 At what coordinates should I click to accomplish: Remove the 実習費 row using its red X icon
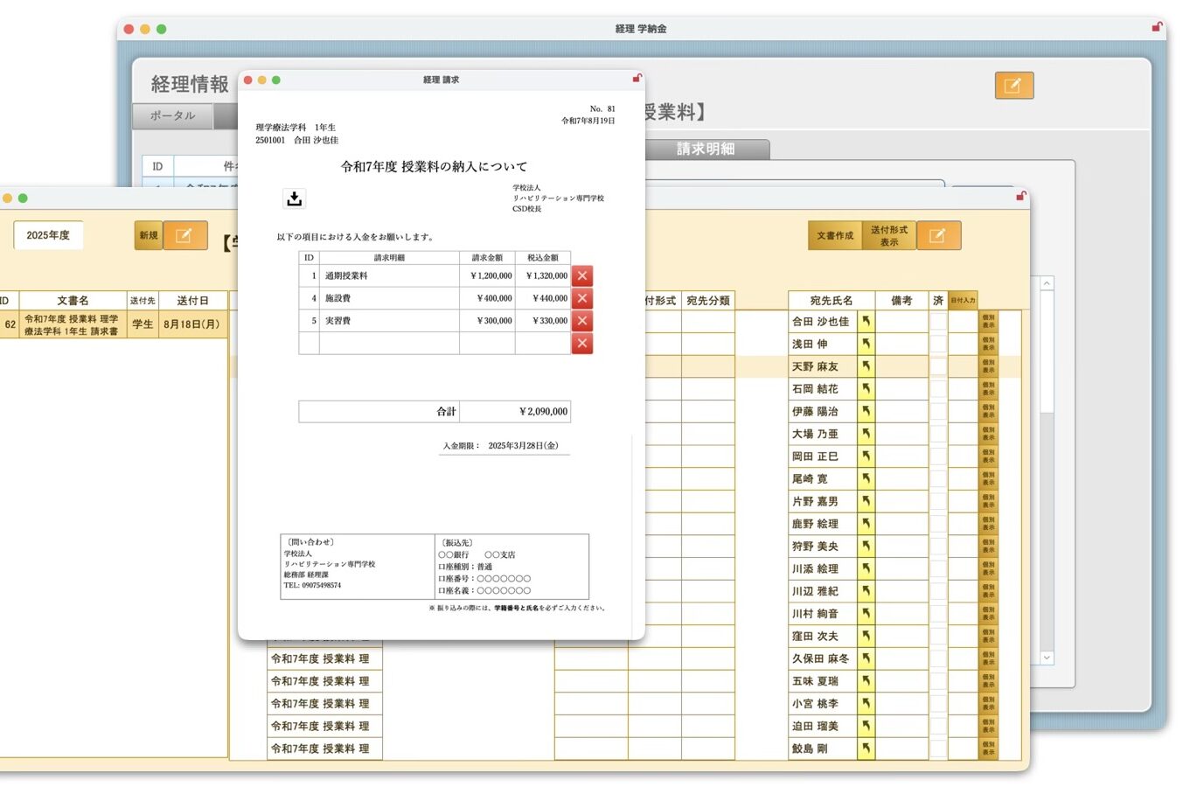coord(581,320)
